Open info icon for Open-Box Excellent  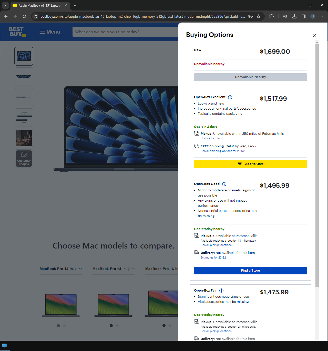tap(230, 97)
